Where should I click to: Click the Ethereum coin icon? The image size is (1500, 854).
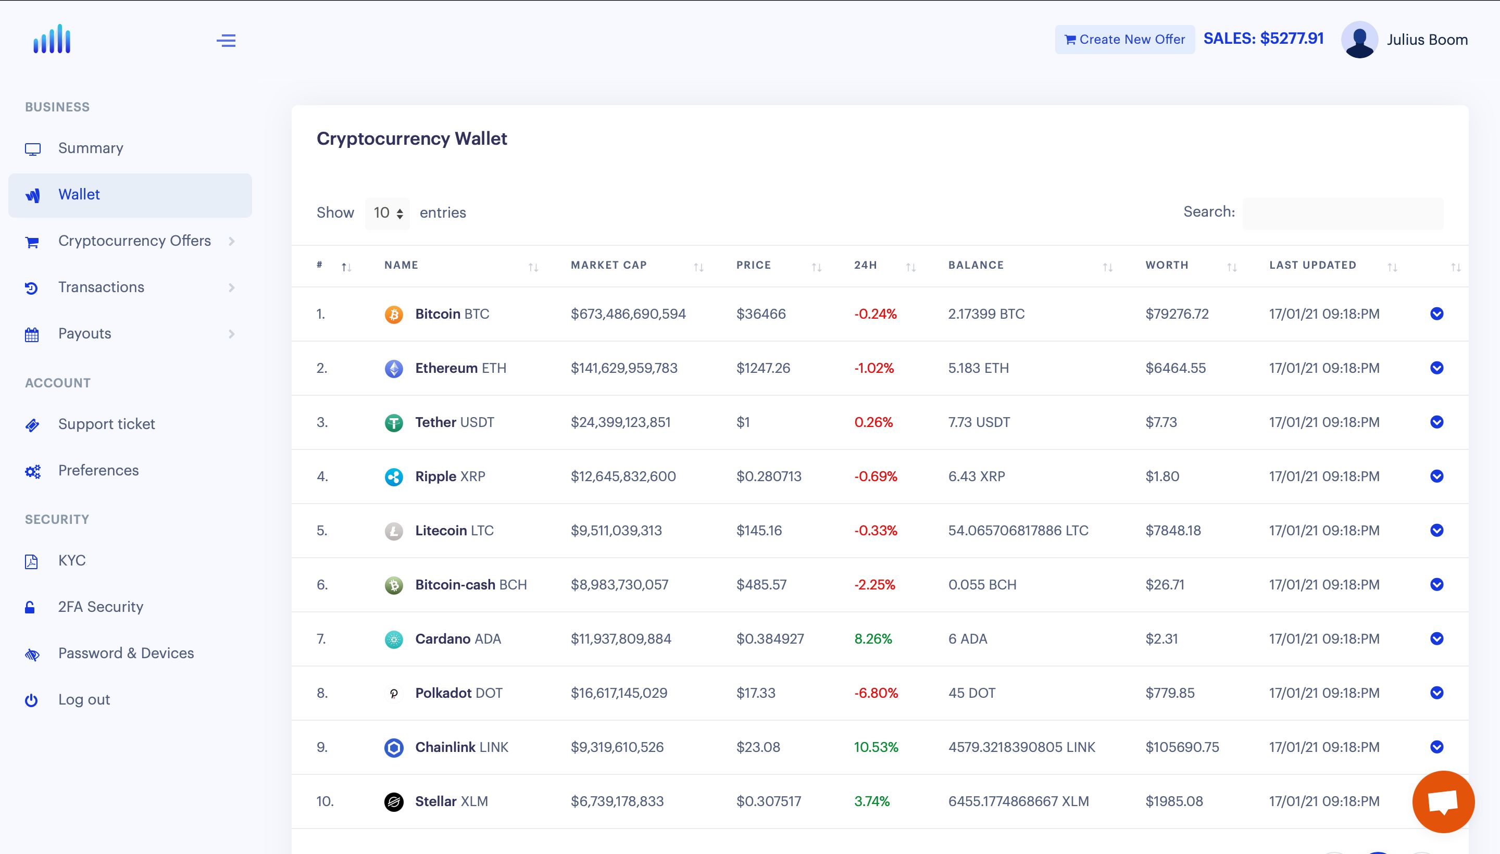tap(394, 368)
